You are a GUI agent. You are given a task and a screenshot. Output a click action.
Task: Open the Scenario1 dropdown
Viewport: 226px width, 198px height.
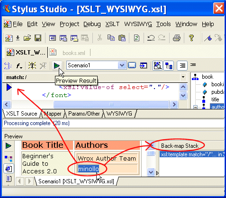tap(122, 65)
